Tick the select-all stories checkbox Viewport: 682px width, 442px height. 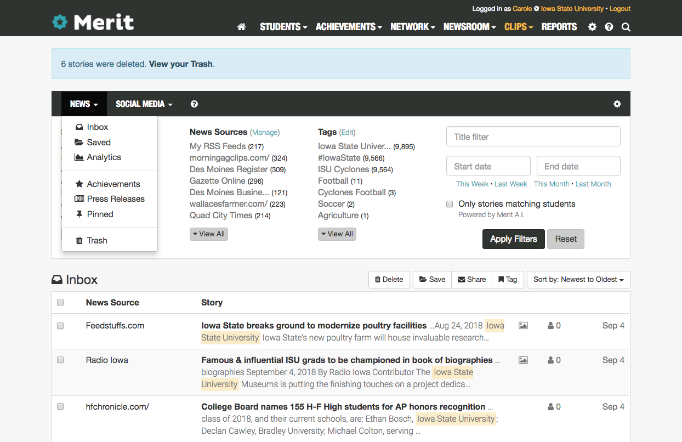[x=60, y=302]
